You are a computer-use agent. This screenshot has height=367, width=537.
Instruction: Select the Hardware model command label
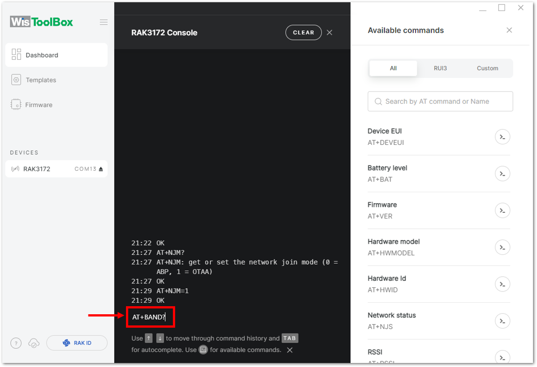point(394,241)
